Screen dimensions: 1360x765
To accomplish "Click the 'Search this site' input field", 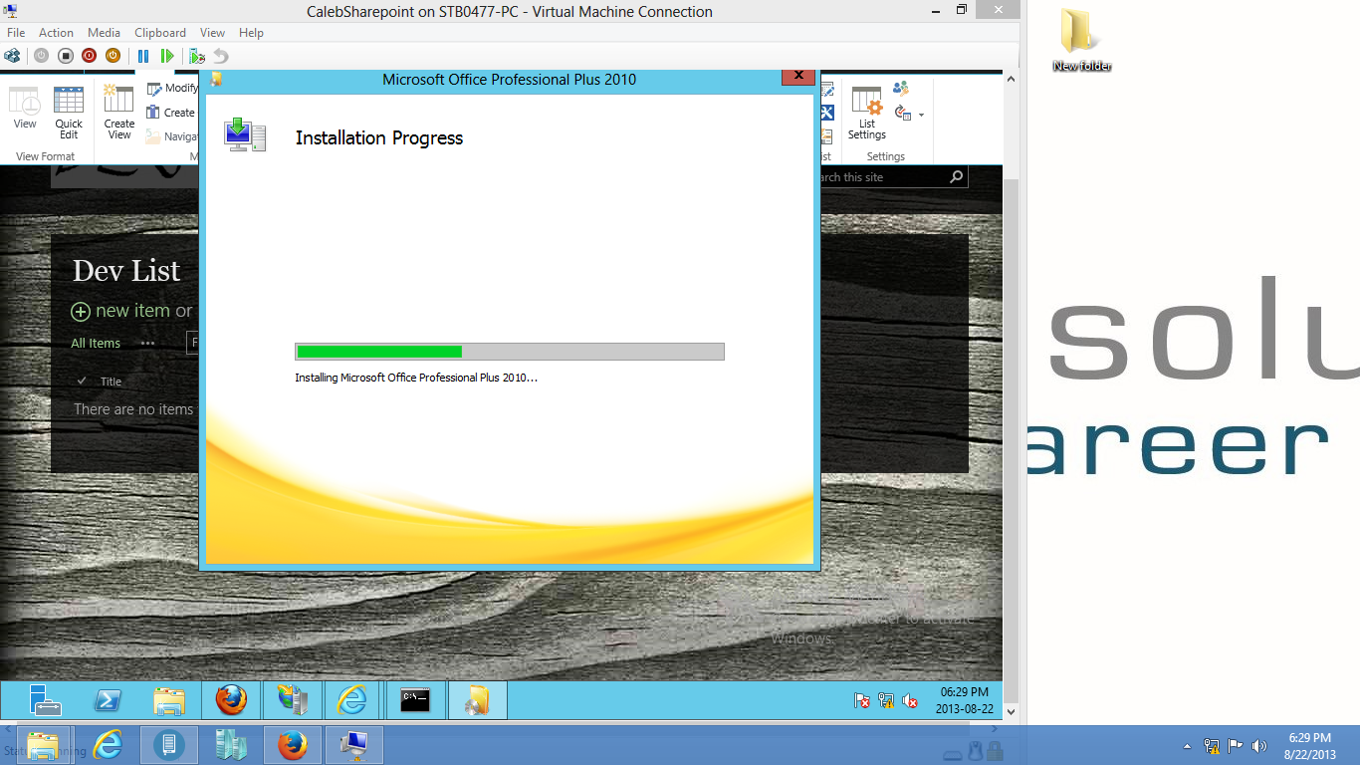I will click(881, 177).
